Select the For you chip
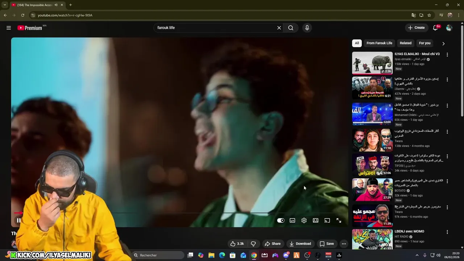This screenshot has width=464, height=261. (424, 43)
